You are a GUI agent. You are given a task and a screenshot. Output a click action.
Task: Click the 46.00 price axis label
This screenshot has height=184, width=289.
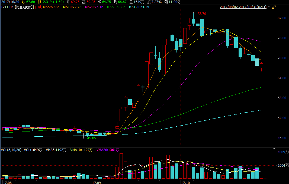(282, 138)
